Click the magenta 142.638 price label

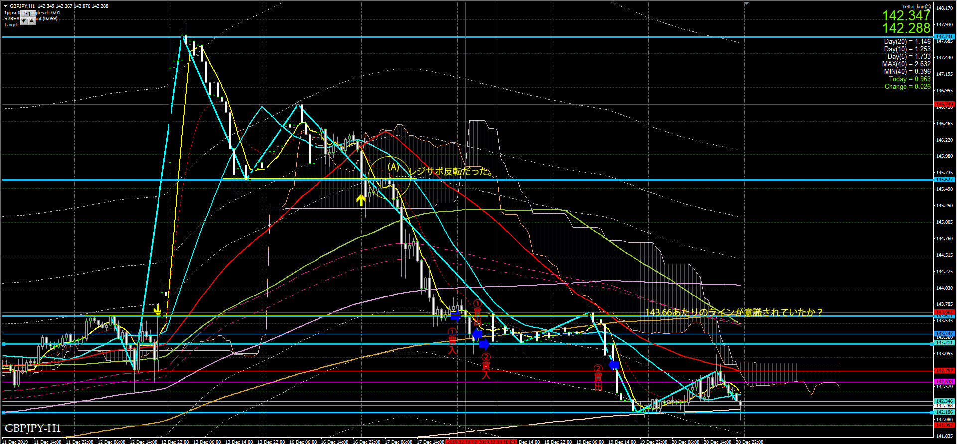[x=944, y=382]
